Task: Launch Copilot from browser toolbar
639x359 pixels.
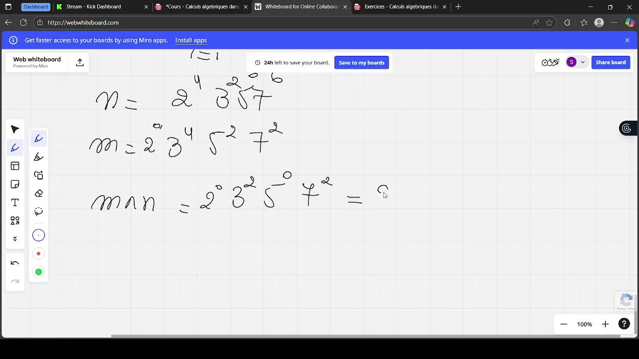Action: [630, 22]
